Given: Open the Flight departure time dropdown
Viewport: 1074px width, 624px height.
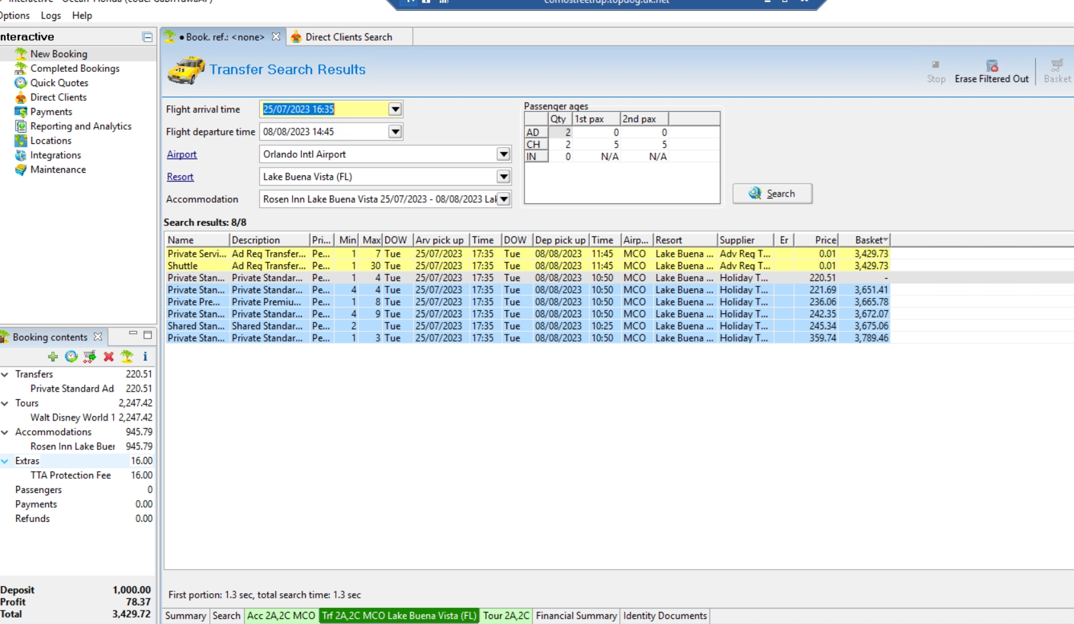Looking at the screenshot, I should click(x=395, y=132).
